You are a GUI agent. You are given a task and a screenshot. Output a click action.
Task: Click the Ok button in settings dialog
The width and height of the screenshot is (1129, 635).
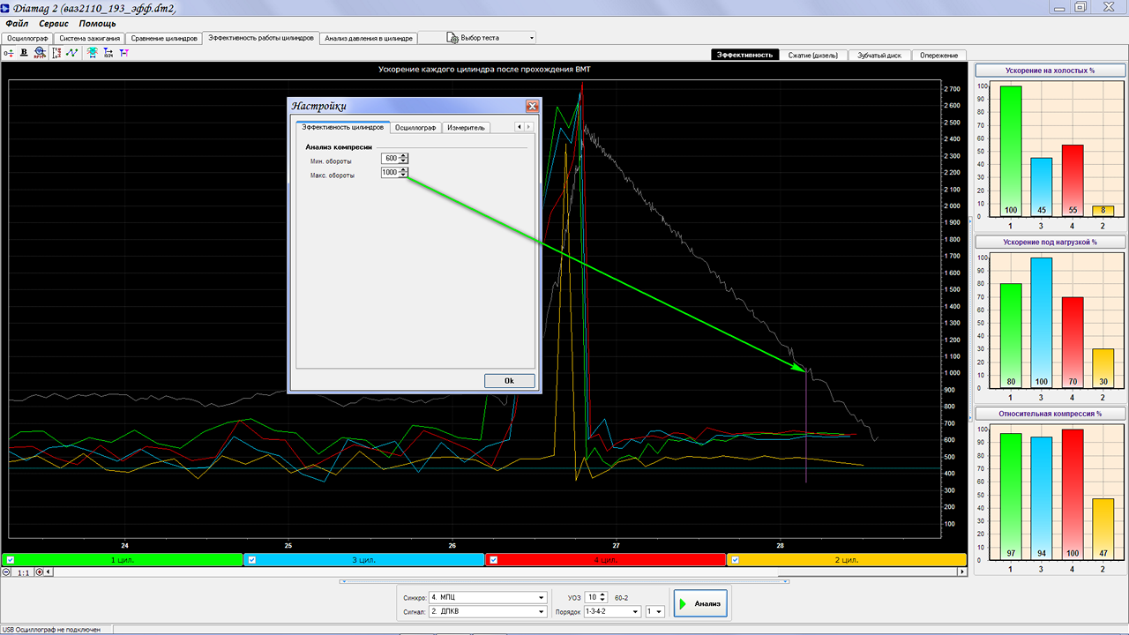point(509,381)
